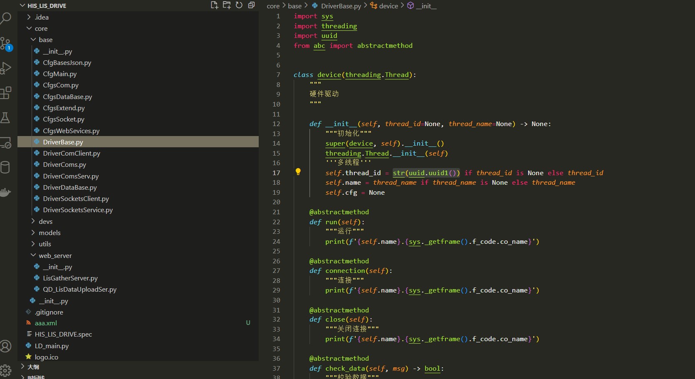Screen dimensions: 695x379
Task: Open Docker view in activity bar
Action: pyautogui.click(x=5, y=192)
